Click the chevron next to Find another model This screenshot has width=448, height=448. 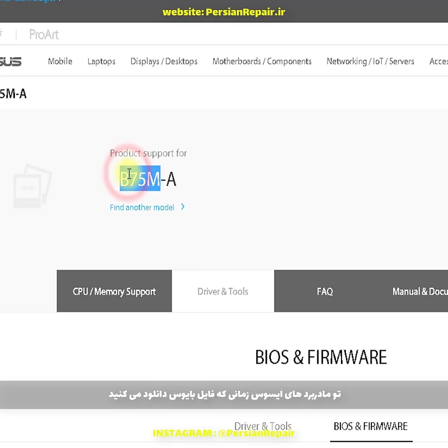(182, 207)
